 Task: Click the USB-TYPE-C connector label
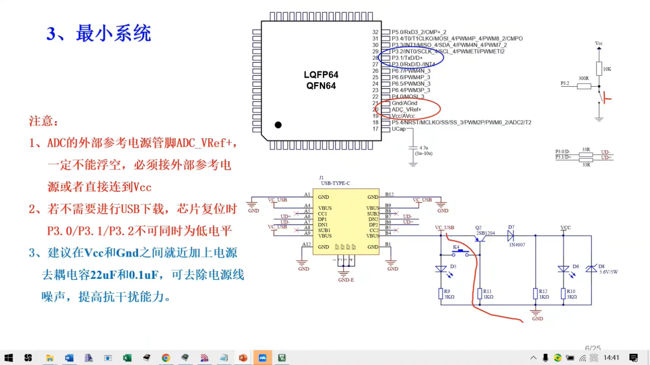335,183
